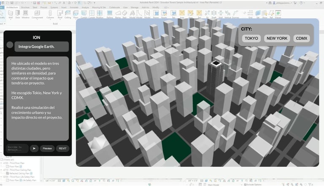Select the Ref Plane tool

(x=271, y=14)
